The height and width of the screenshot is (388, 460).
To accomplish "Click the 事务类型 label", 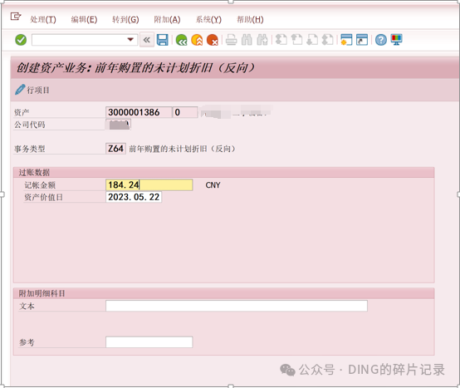I will (x=30, y=149).
